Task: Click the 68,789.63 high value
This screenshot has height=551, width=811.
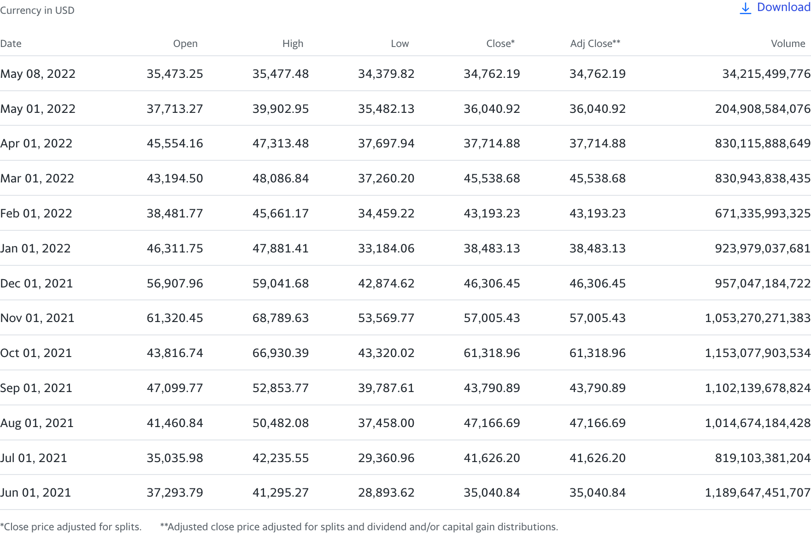Action: 281,318
